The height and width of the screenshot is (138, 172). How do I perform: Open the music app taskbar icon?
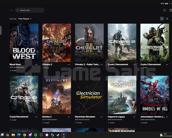pyautogui.click(x=47, y=135)
